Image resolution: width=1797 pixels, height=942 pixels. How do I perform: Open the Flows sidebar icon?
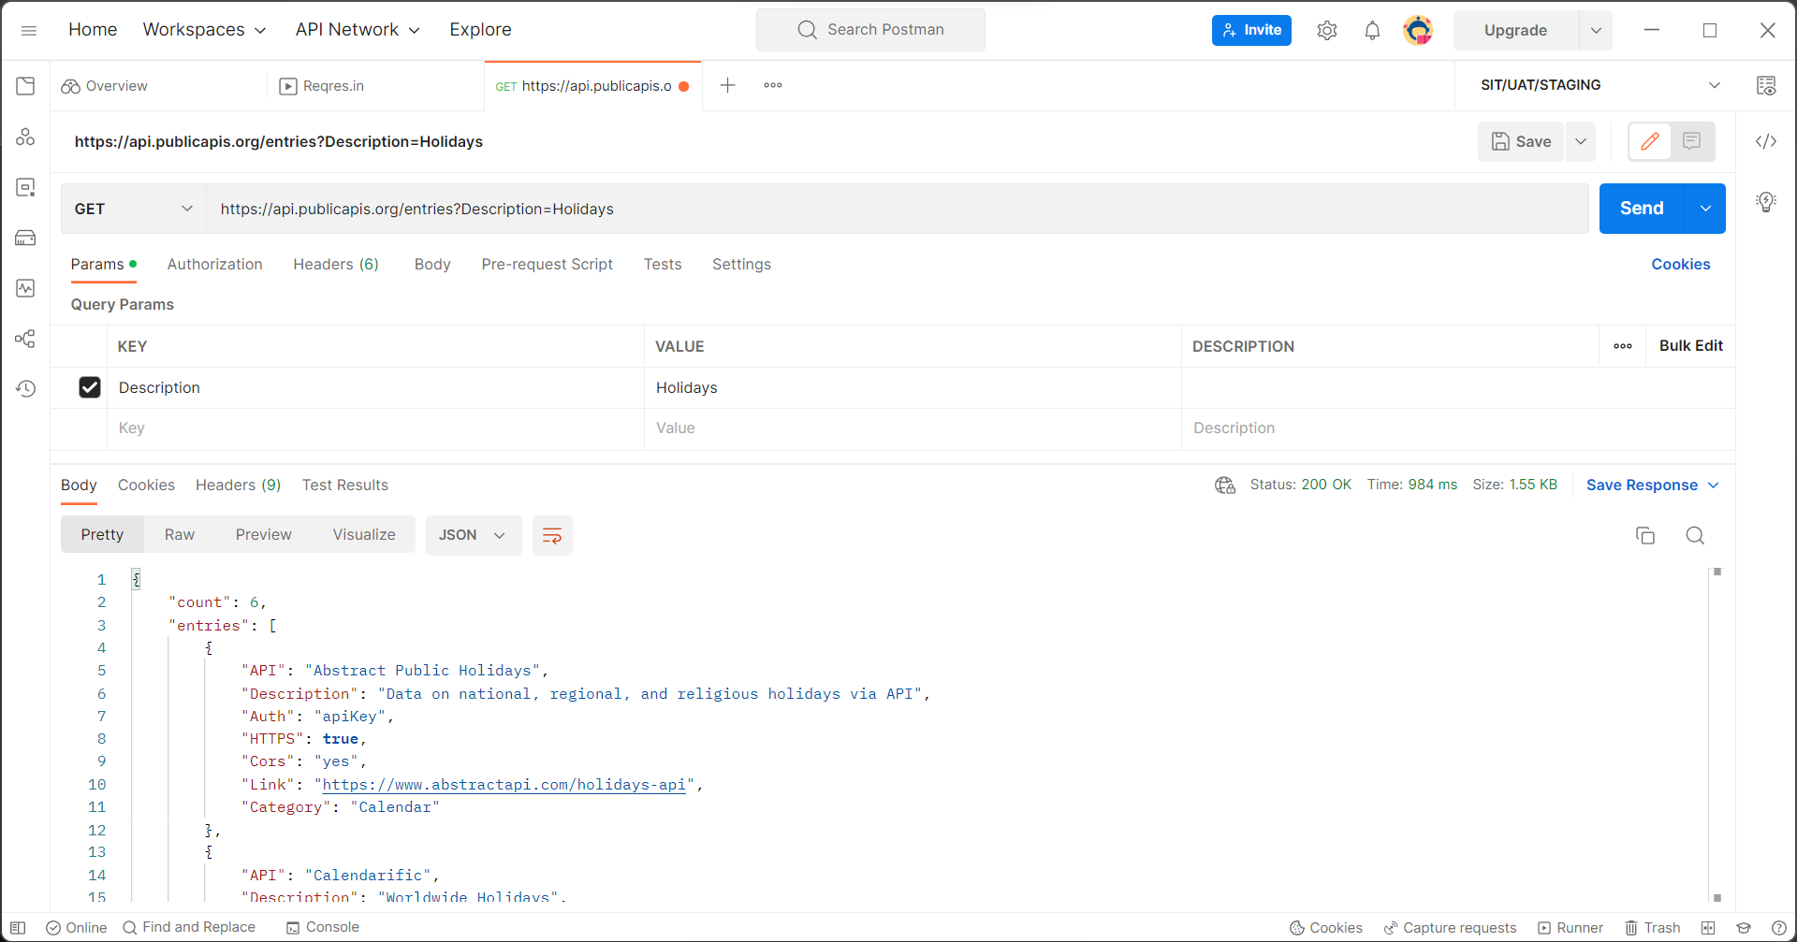[x=25, y=339]
